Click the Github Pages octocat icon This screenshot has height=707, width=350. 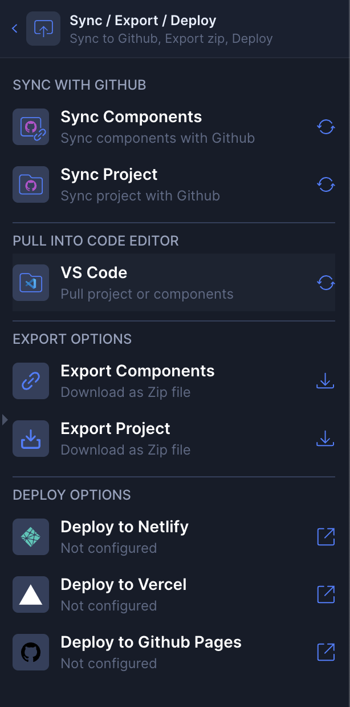click(31, 652)
